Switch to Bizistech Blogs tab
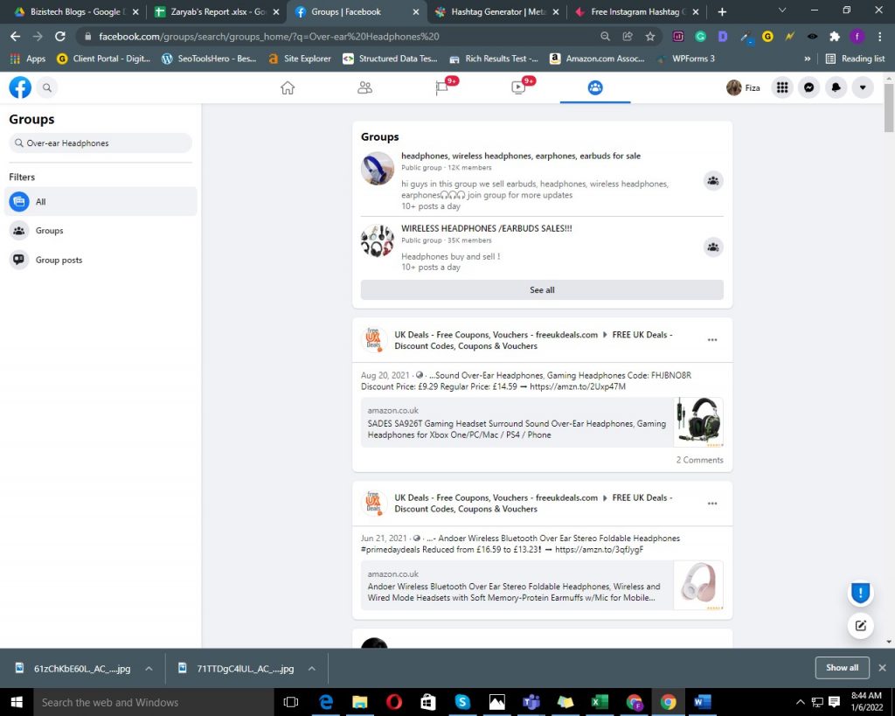 (75, 11)
